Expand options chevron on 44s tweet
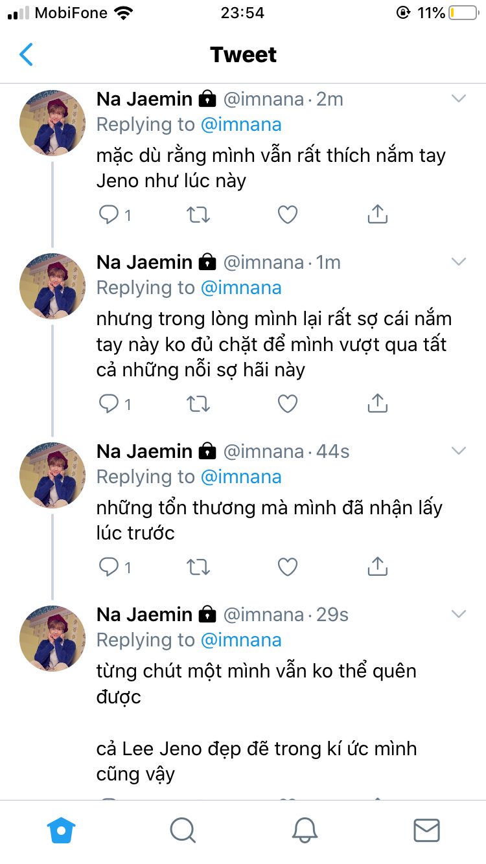Screen dimensions: 486x864 [459, 451]
